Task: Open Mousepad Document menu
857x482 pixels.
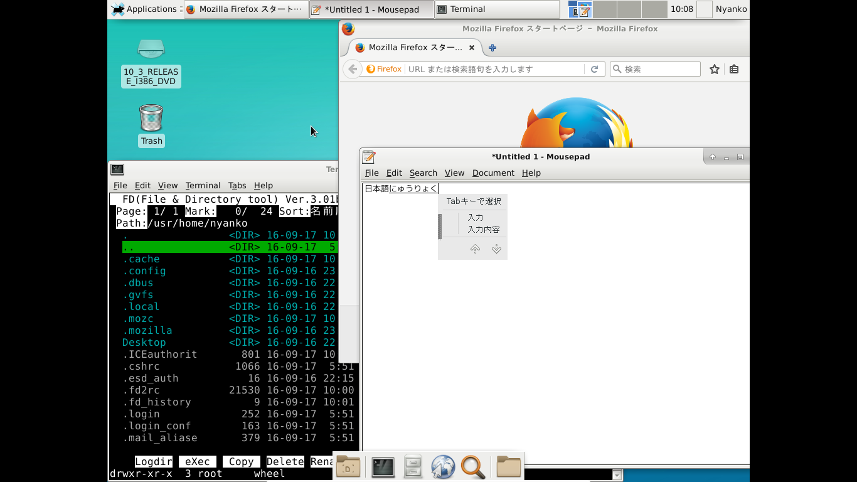Action: 493,173
